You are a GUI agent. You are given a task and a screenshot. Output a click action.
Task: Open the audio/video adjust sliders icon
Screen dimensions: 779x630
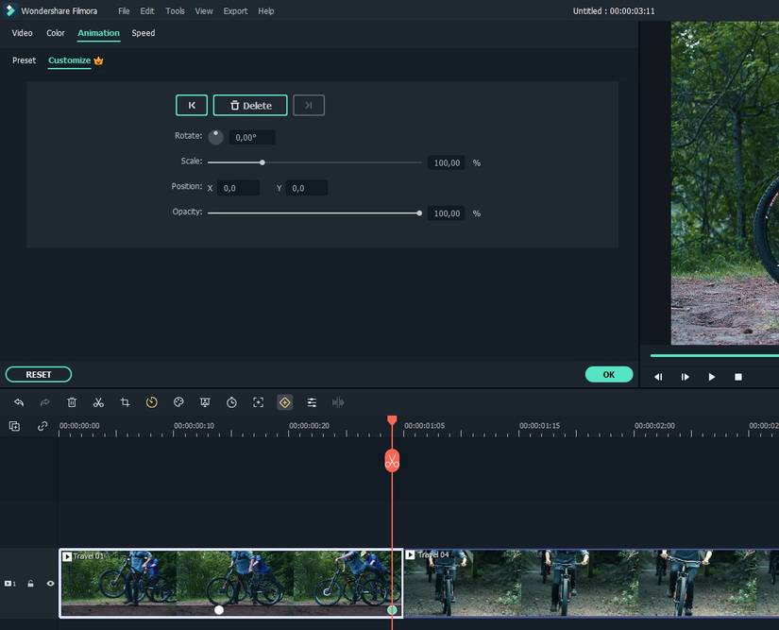pos(312,402)
